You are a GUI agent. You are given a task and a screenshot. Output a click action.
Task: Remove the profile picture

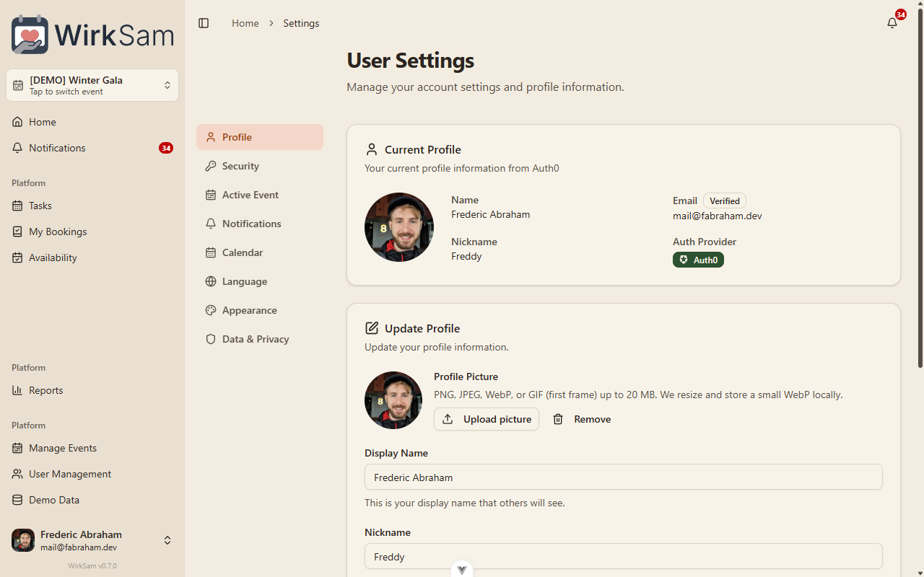[x=582, y=419]
